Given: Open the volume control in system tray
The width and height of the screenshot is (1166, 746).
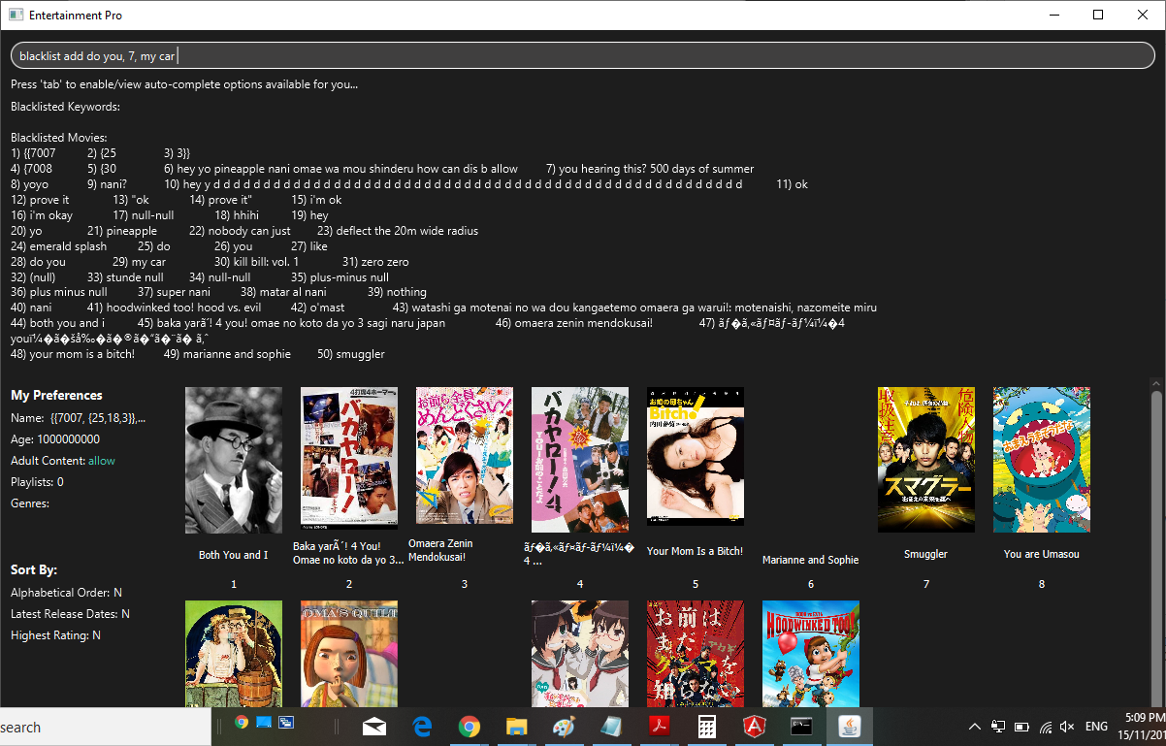Looking at the screenshot, I should point(1068,727).
